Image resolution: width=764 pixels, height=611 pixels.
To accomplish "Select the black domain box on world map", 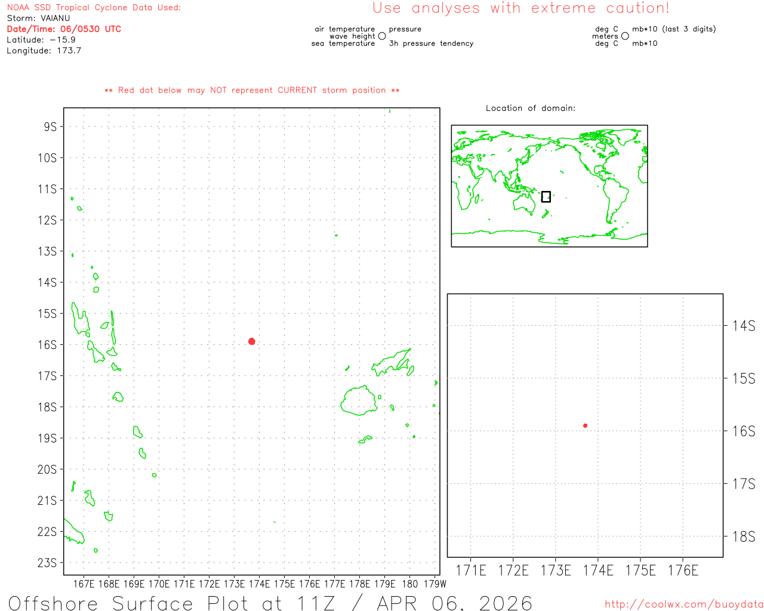I will click(546, 196).
